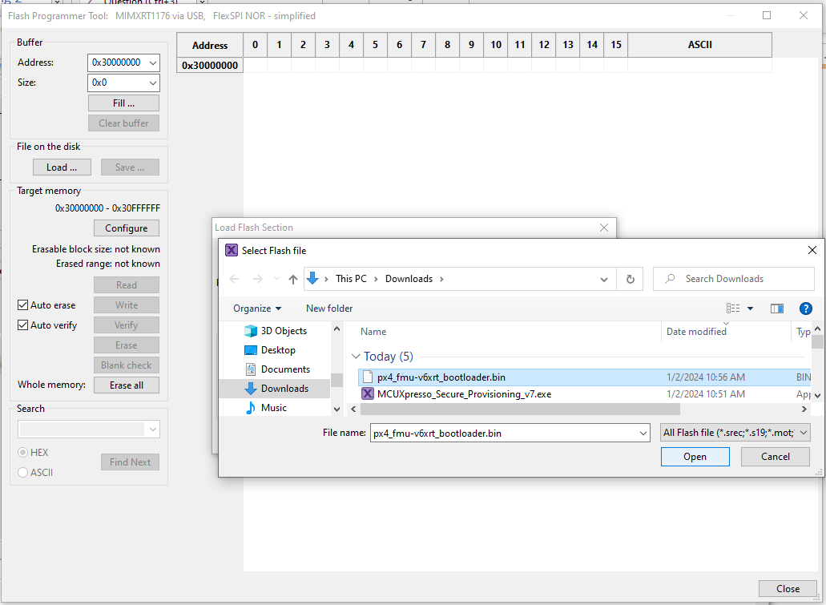Click the Back navigation arrow
Screen dimensions: 826x605
pos(232,278)
